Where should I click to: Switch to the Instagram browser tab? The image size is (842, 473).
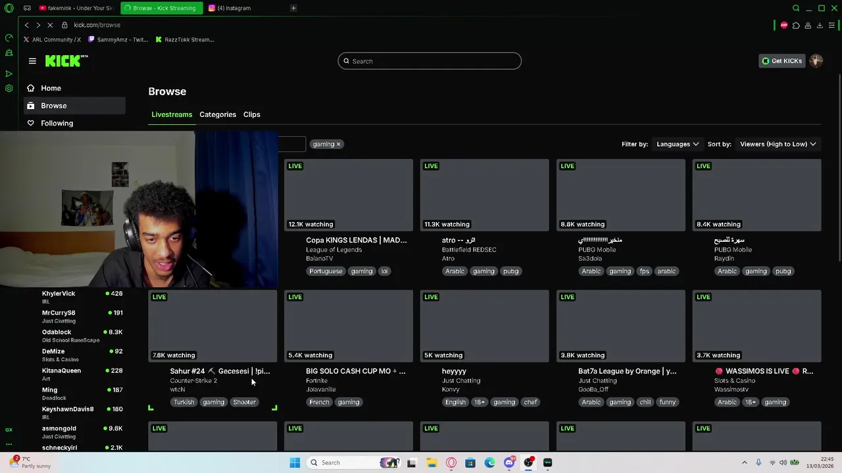[243, 8]
